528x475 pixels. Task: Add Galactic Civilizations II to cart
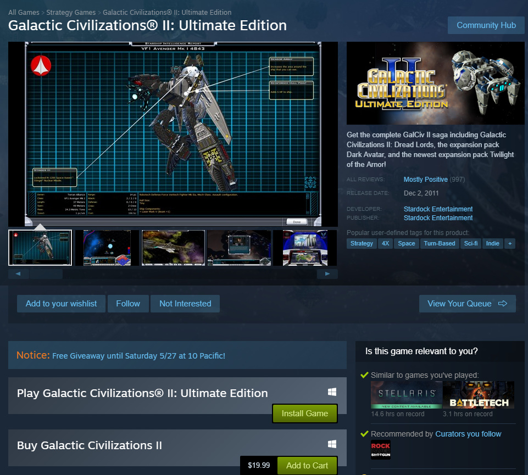coord(307,466)
